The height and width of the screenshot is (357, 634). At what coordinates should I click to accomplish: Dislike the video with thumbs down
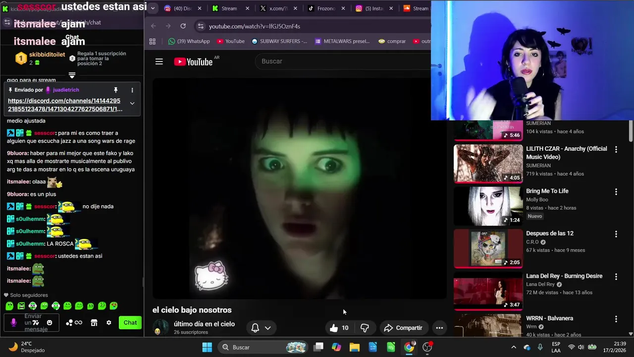tap(365, 328)
